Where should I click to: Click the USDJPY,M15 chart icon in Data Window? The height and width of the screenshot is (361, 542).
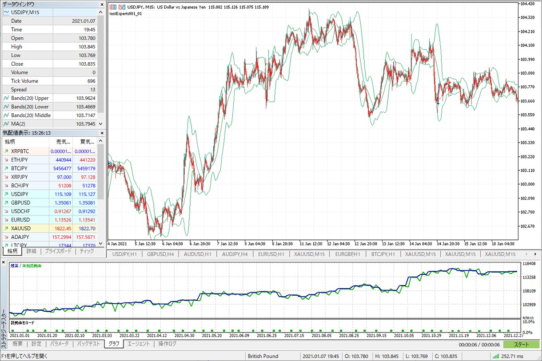[x=6, y=12]
